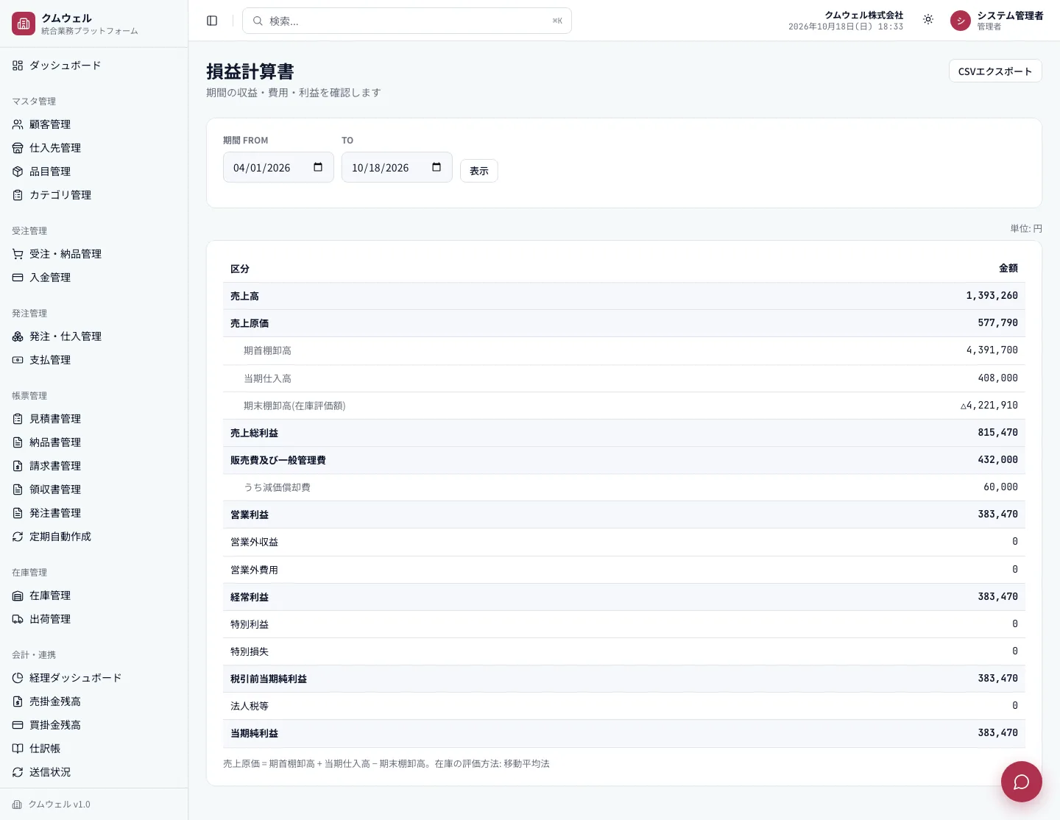The height and width of the screenshot is (820, 1060).
Task: Click the 期間 FROM date field
Action: click(278, 167)
